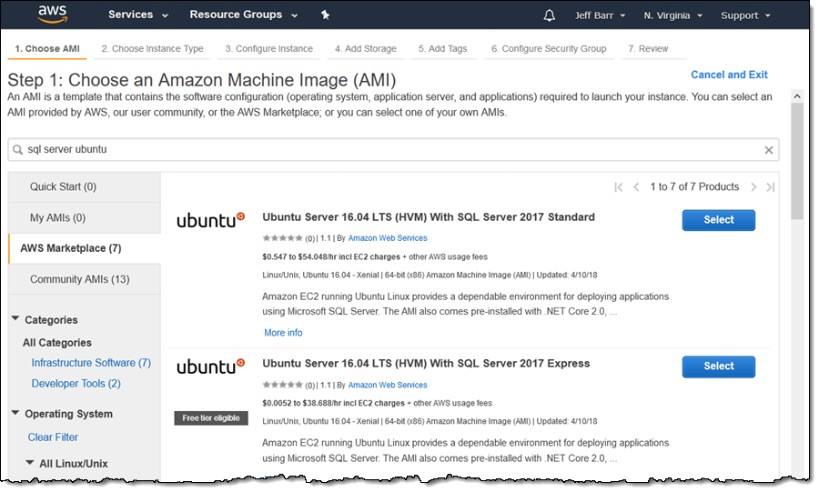Collapse the Operating System section
Screen dimensions: 819x492
[15, 413]
